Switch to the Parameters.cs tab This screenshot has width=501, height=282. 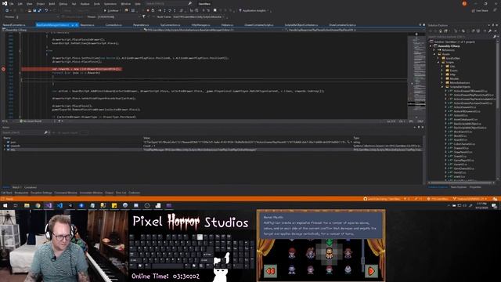tap(141, 25)
